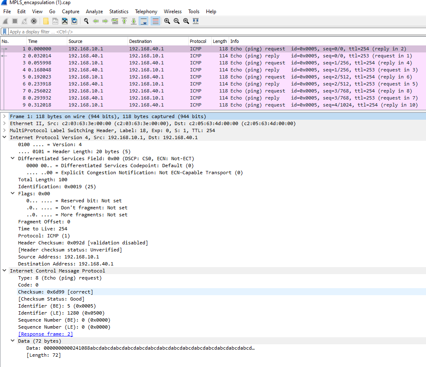Open the Find Packet magnifier icon
Screen dimensions: 426x367
(86, 21)
